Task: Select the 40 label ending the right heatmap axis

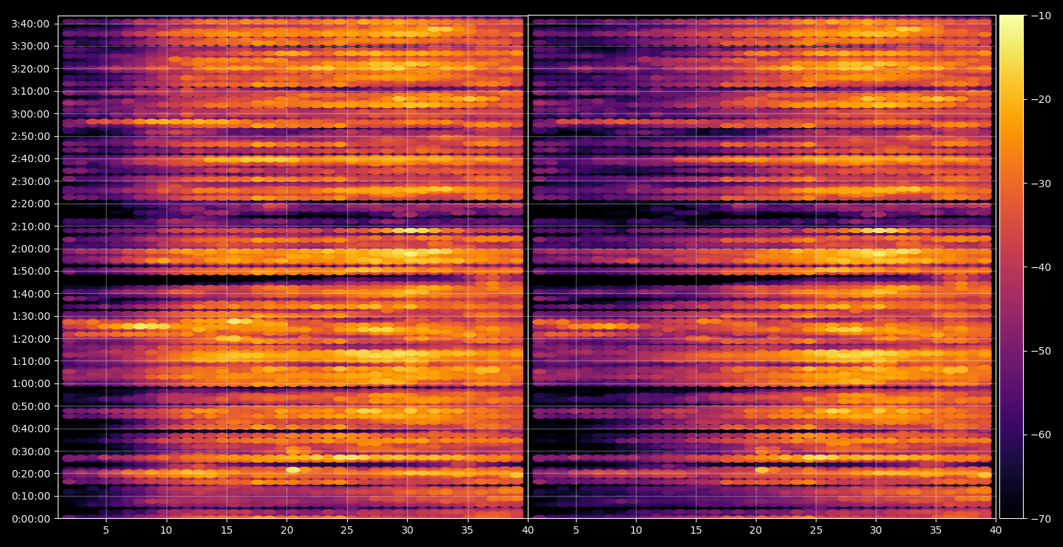Action: coord(996,530)
